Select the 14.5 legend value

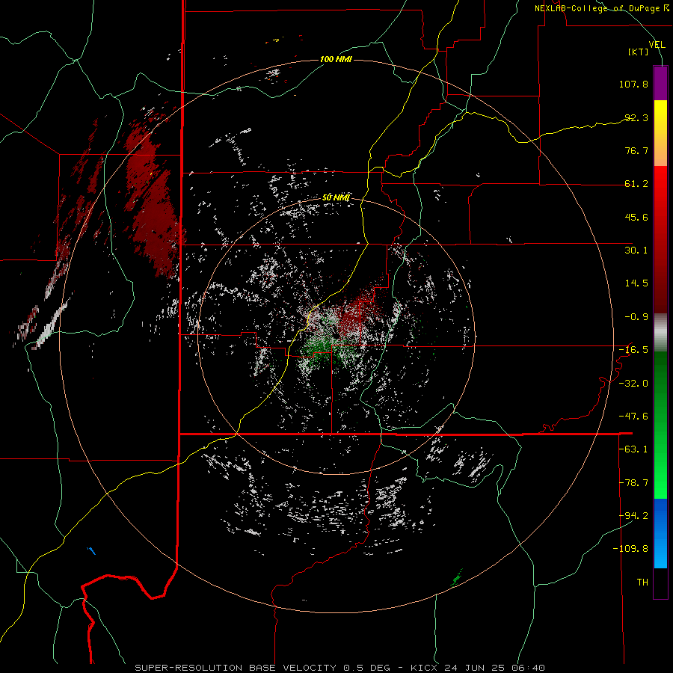pyautogui.click(x=636, y=283)
